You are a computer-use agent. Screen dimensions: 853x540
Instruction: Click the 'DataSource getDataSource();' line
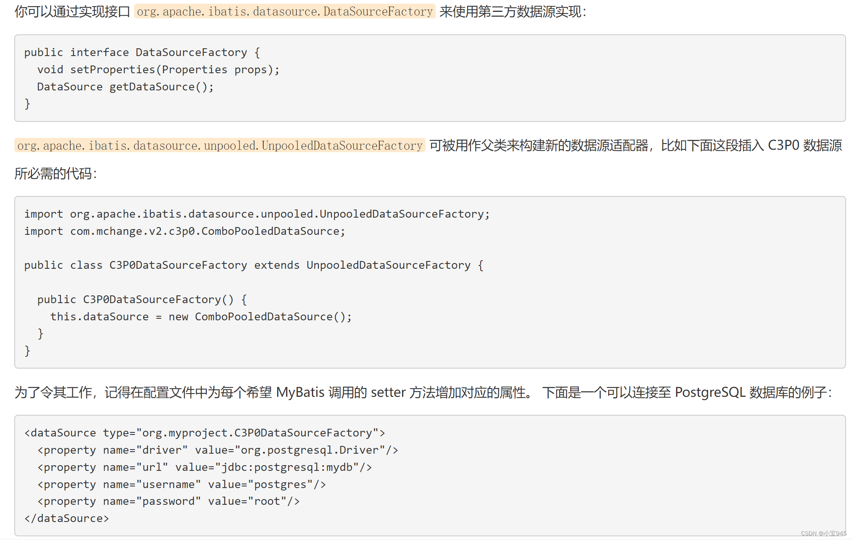(x=125, y=87)
